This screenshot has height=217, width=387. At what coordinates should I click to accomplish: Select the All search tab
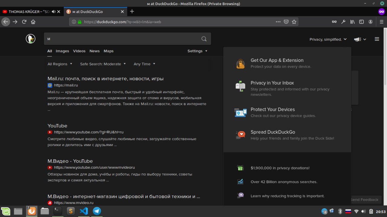[x=50, y=51]
